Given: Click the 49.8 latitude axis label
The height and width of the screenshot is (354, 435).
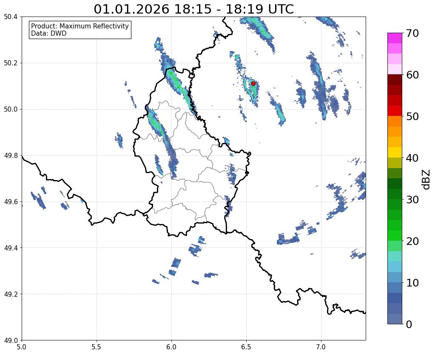Looking at the screenshot, I should pyautogui.click(x=11, y=155).
